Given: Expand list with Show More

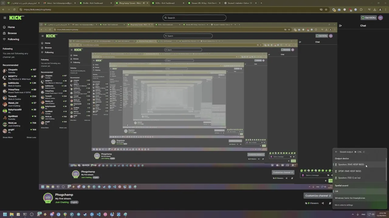Looking at the screenshot, I should [x=8, y=137].
